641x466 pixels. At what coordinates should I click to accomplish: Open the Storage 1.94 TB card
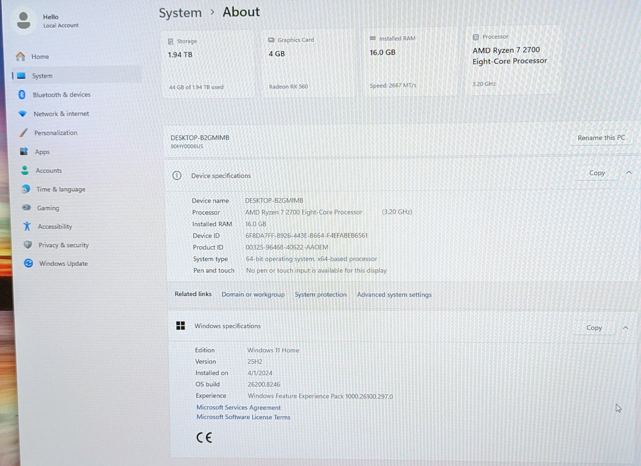[208, 64]
